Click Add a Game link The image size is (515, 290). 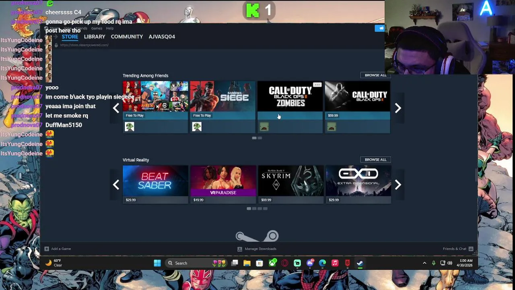click(61, 249)
